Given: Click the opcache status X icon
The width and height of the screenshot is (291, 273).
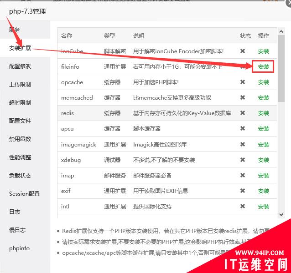Looking at the screenshot, I should [x=243, y=82].
